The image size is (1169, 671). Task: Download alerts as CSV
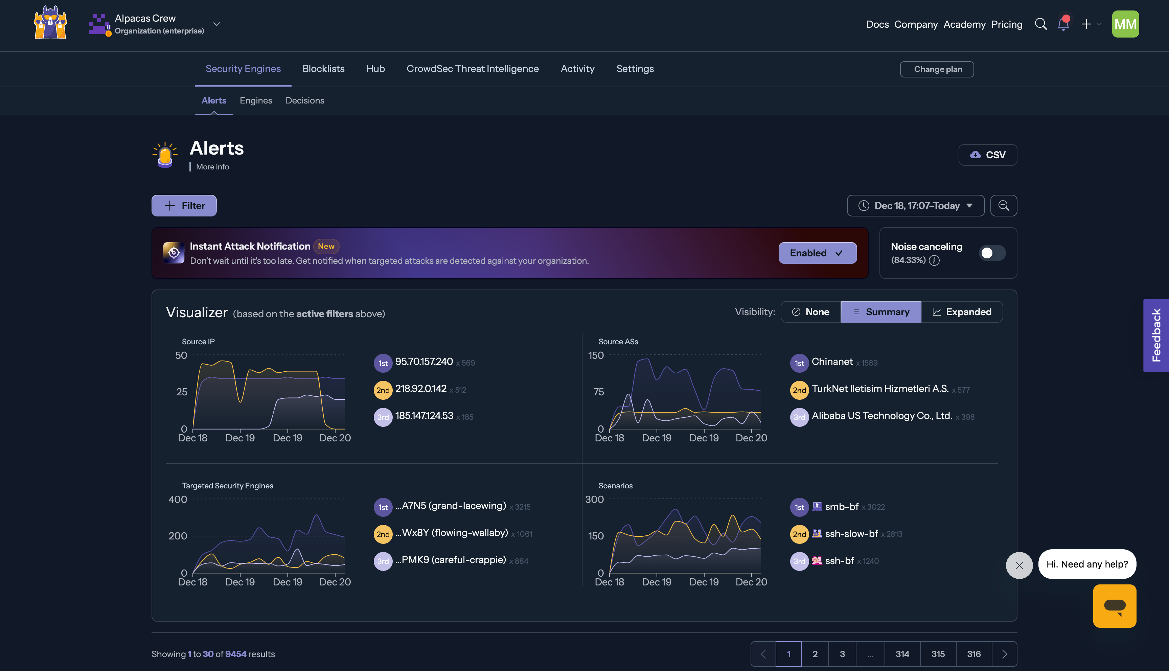click(x=988, y=155)
